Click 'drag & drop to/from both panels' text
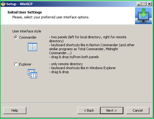The height and width of the screenshot is (119, 154). tap(75, 57)
